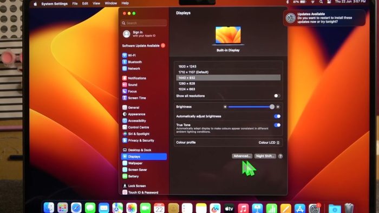Open the Apple menu
The image size is (379, 213).
click(35, 4)
